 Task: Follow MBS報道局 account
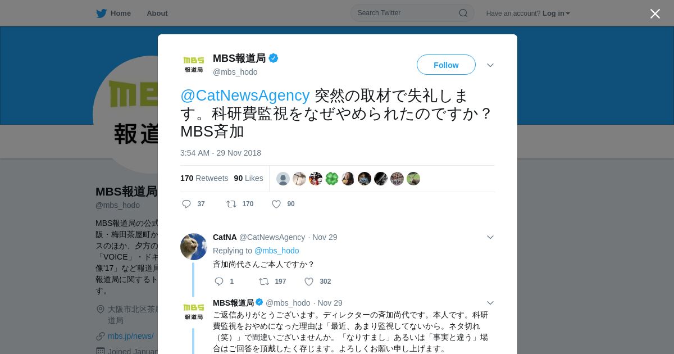pos(446,65)
